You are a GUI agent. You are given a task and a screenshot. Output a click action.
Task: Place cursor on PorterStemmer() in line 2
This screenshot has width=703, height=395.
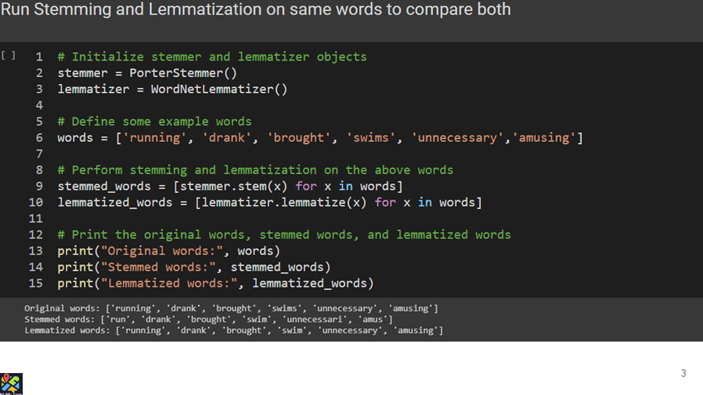(x=183, y=73)
